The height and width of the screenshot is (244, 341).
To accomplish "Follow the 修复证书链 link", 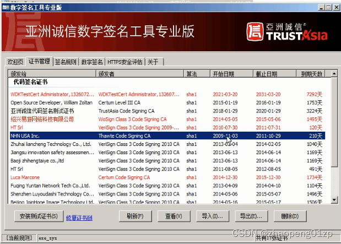I will [79, 218].
